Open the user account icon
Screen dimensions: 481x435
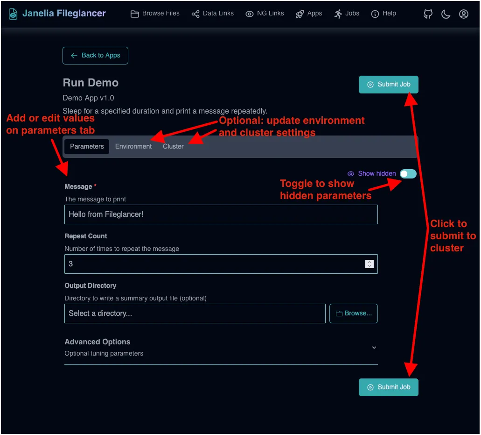(x=463, y=14)
